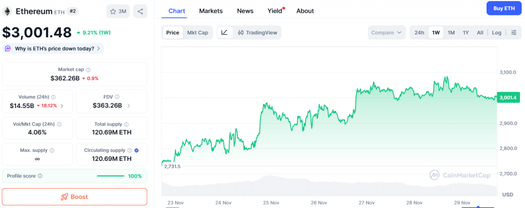This screenshot has height=208, width=525.
Task: Set chart range to 24h
Action: [419, 32]
